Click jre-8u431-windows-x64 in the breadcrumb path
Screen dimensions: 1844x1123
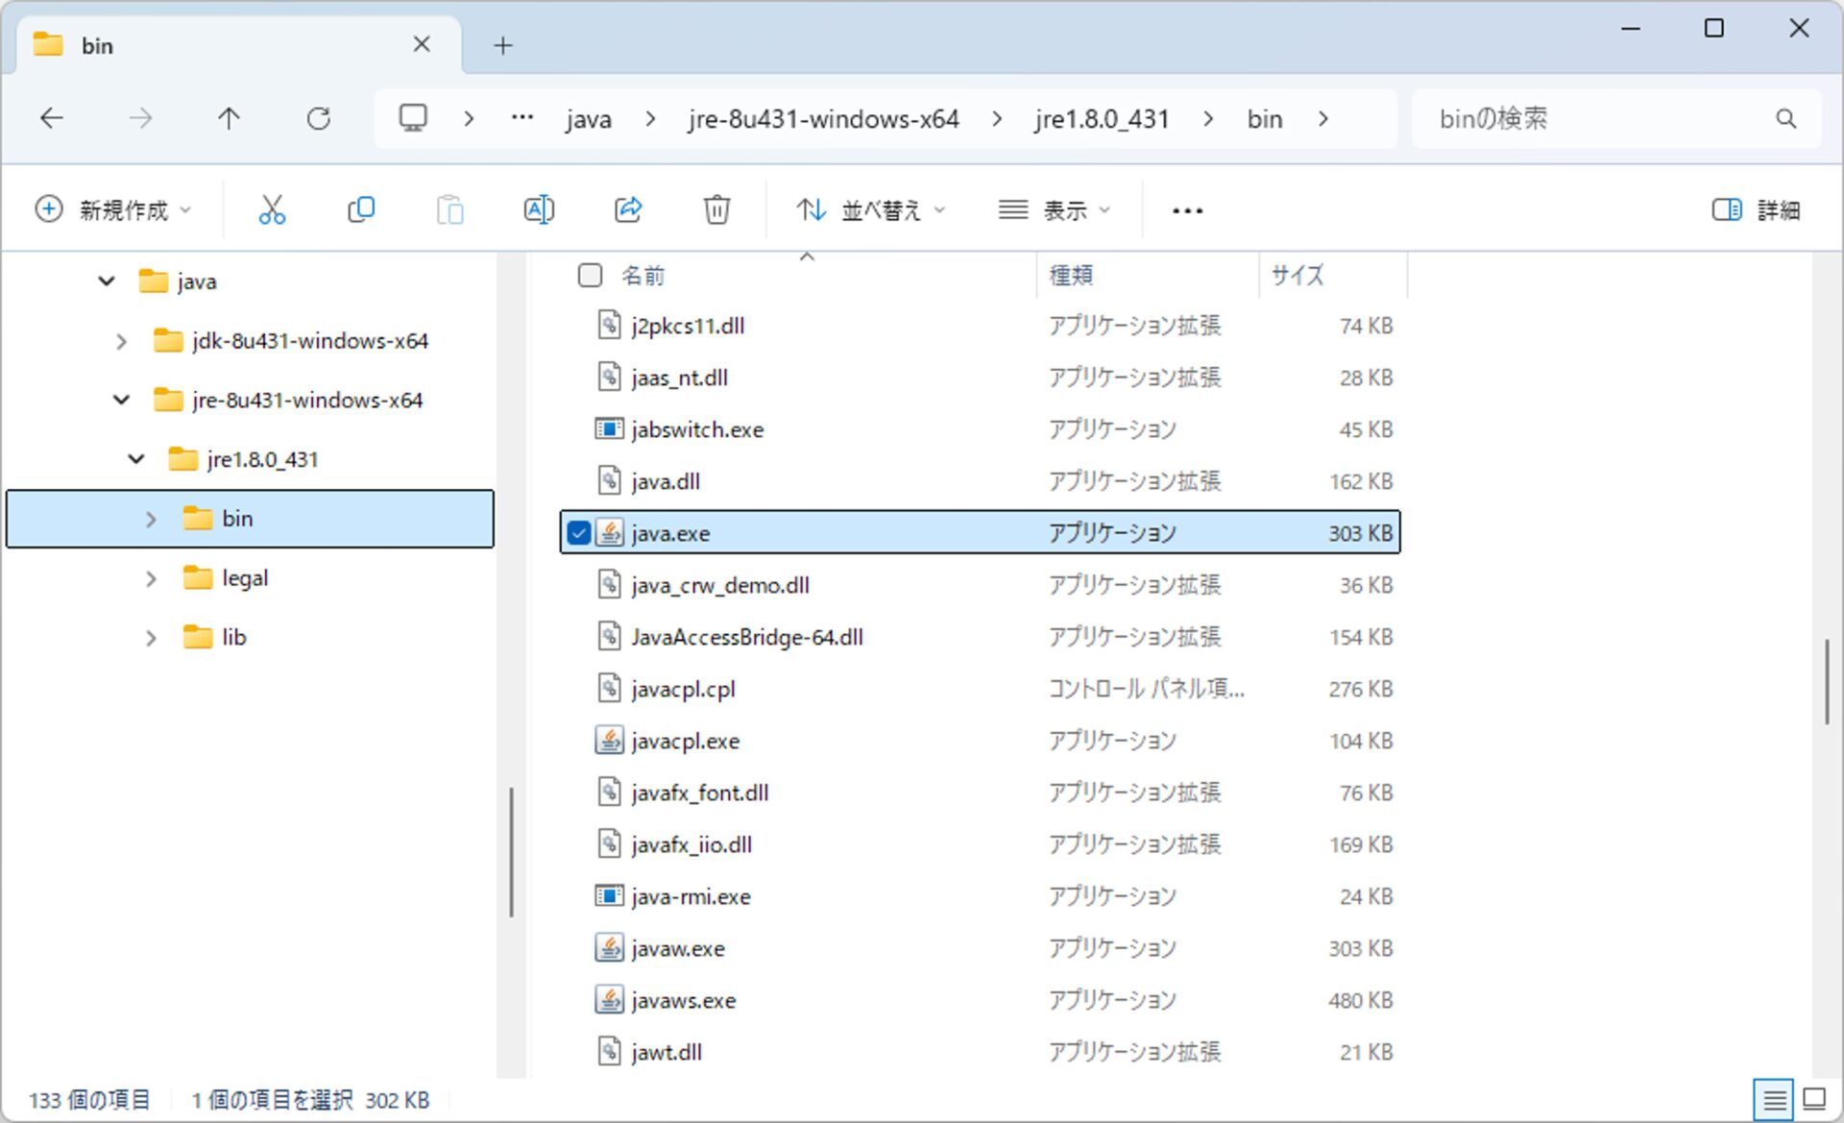coord(823,119)
